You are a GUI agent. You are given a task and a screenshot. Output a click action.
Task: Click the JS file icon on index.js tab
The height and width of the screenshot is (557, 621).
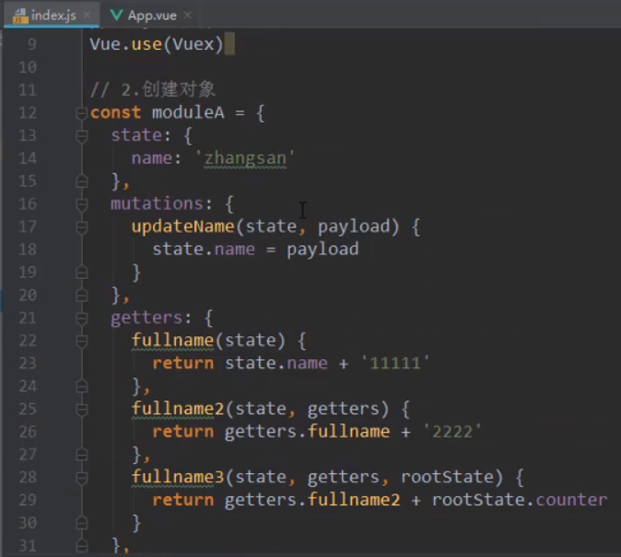[x=19, y=16]
